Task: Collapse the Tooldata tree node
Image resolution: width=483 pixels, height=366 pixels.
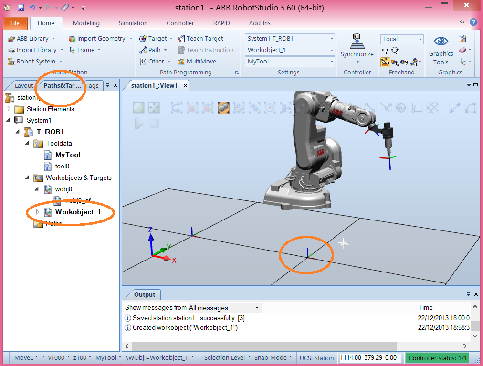Action: click(x=28, y=143)
